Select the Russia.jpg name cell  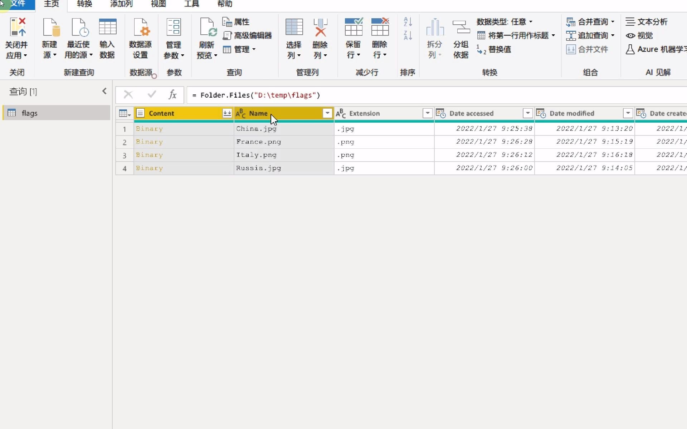pos(284,168)
